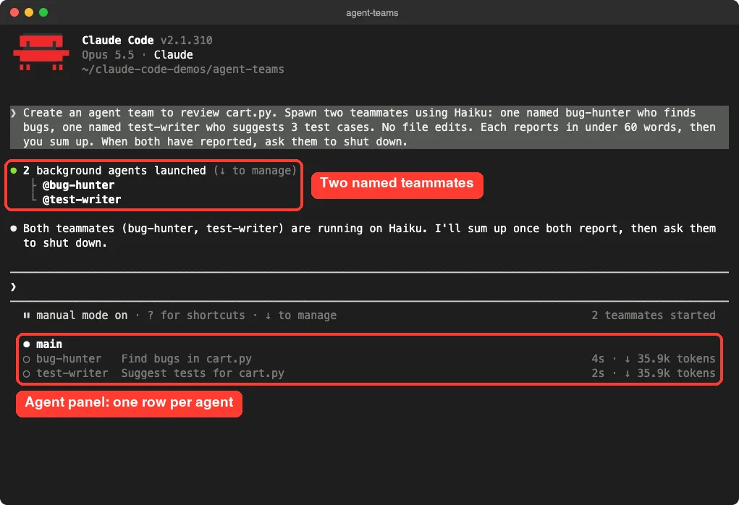This screenshot has height=505, width=739.
Task: Click the 'Claude Code' title text
Action: coord(118,41)
